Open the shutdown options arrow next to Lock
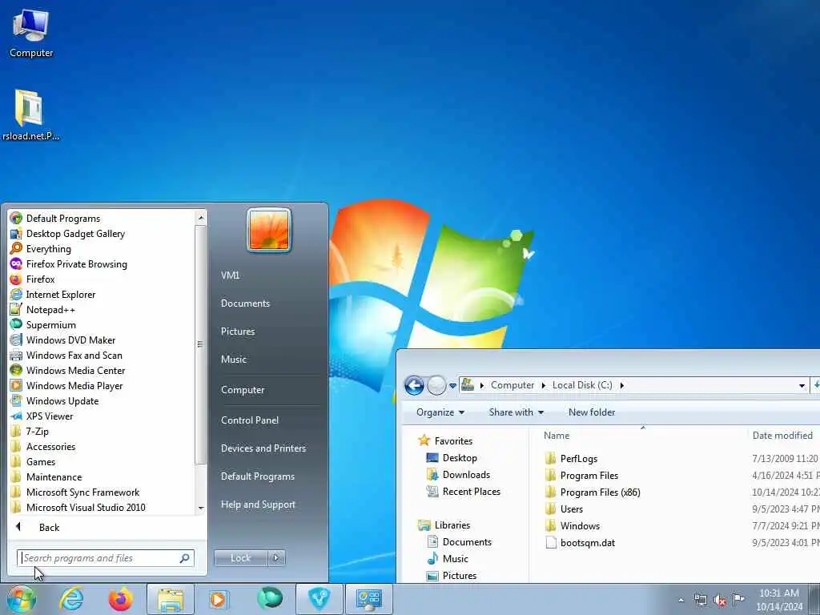Viewport: 820px width, 615px height. click(x=276, y=558)
